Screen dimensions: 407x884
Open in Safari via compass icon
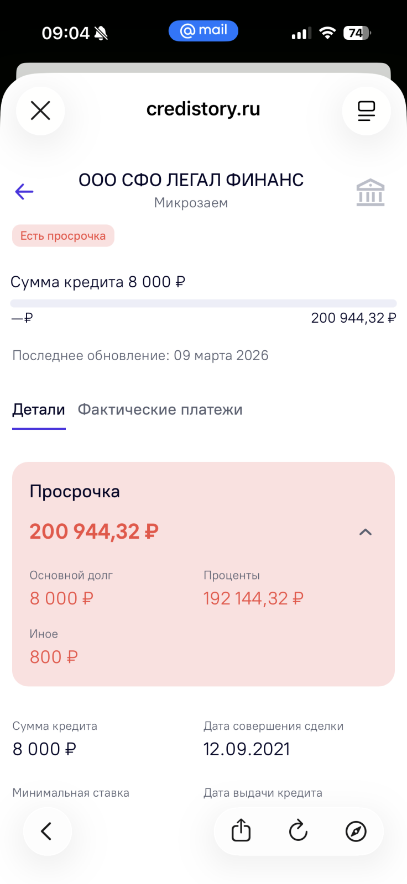[x=356, y=831]
